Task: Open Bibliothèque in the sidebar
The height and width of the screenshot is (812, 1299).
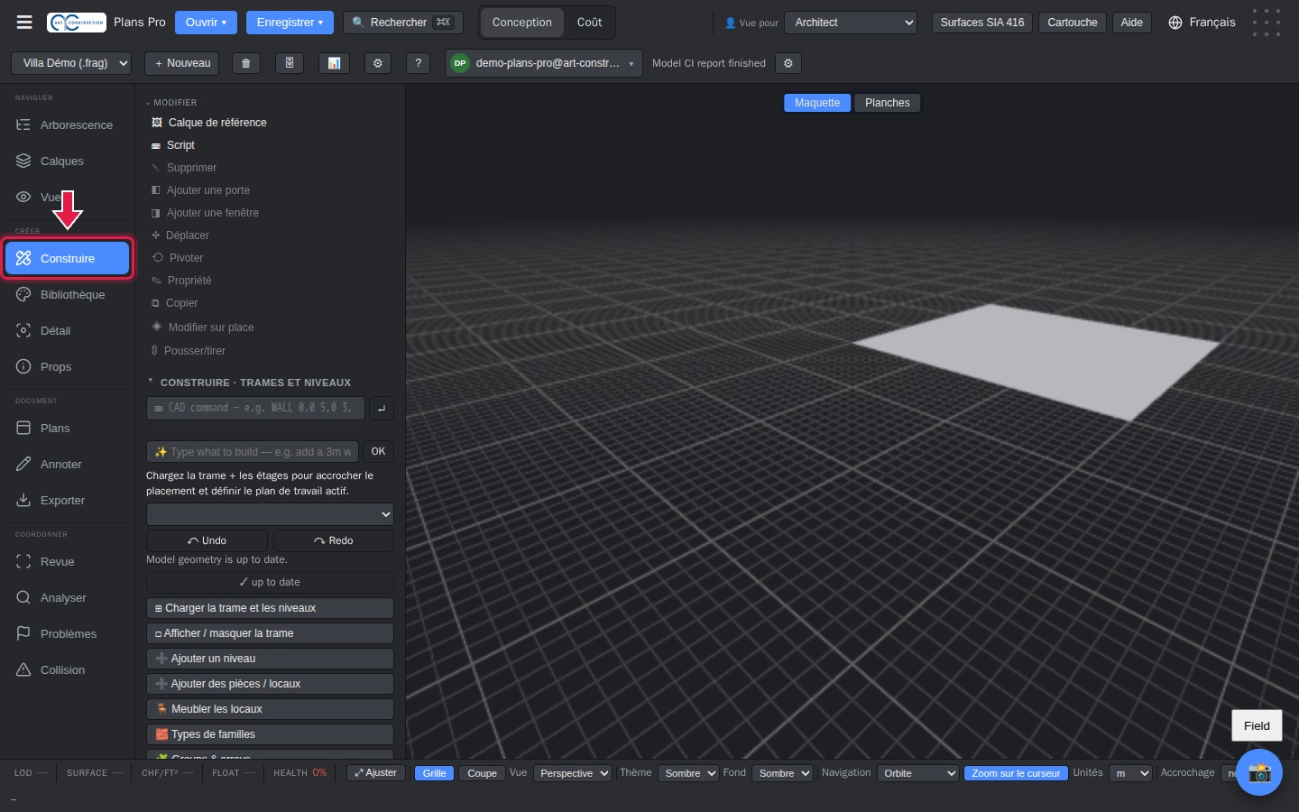Action: tap(67, 295)
